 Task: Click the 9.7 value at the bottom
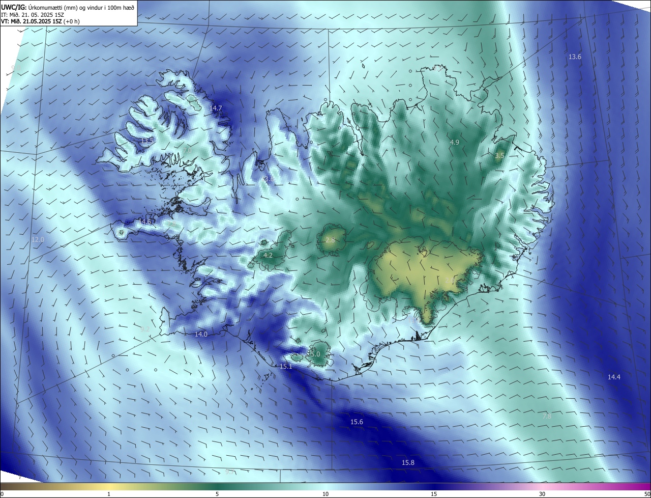pos(229,472)
